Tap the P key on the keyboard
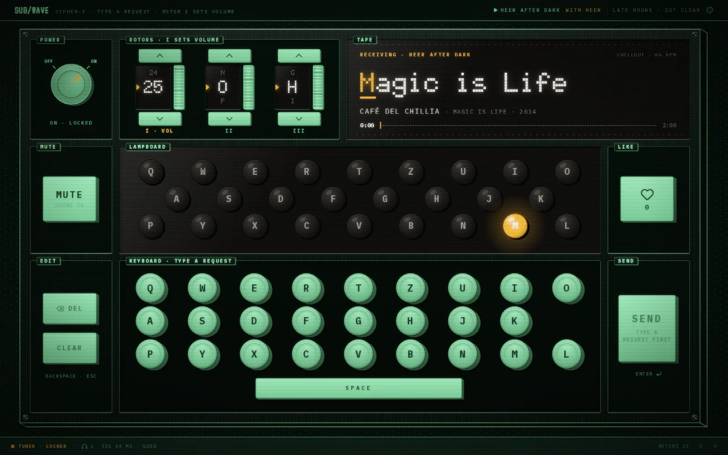Image resolution: width=728 pixels, height=455 pixels. (x=150, y=354)
